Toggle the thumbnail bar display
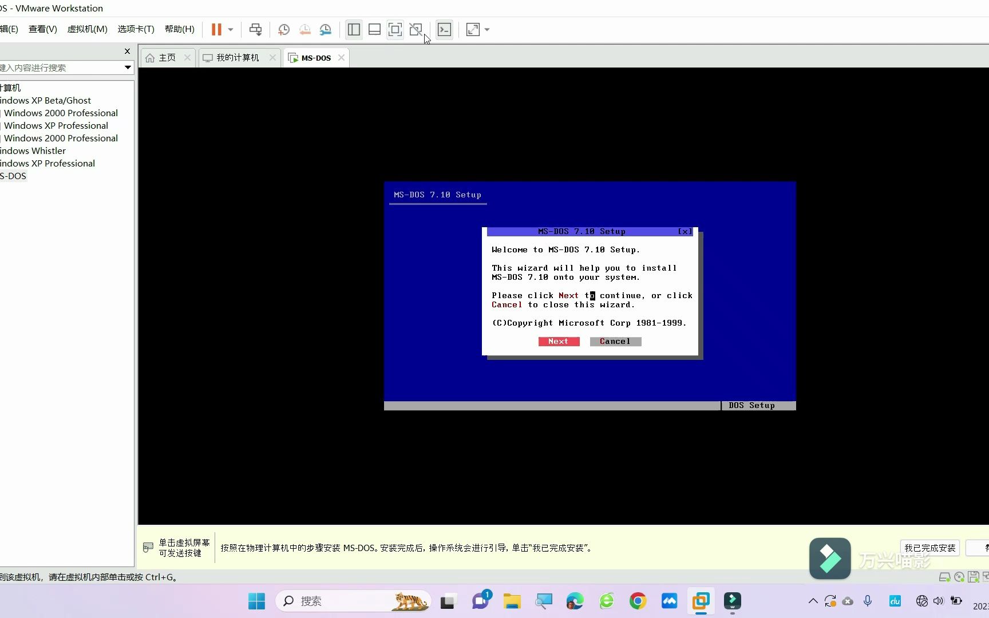 point(374,29)
